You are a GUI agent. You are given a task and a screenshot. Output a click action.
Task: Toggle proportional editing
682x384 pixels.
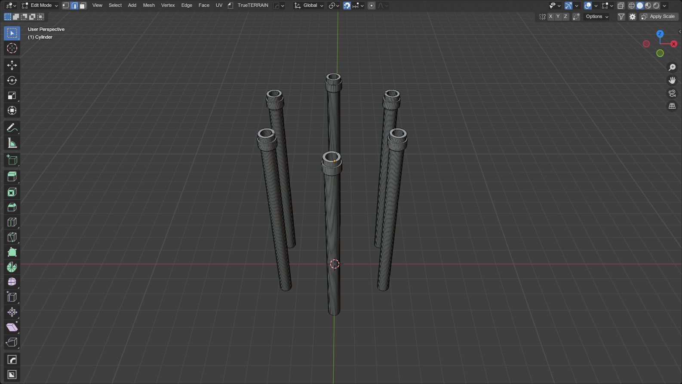point(372,6)
